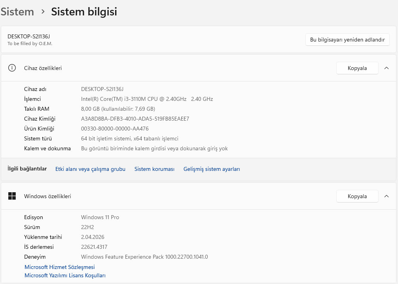
Task: Collapse the Cihaz özellikleri section chevron
Action: click(x=386, y=68)
